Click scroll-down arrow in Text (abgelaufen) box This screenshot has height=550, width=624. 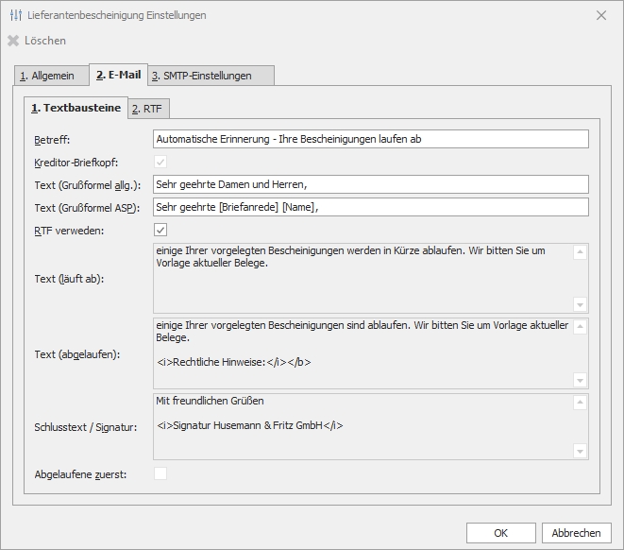click(x=580, y=380)
